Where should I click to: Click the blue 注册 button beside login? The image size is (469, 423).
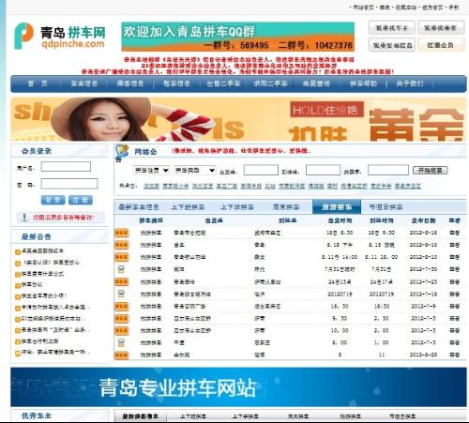point(81,200)
